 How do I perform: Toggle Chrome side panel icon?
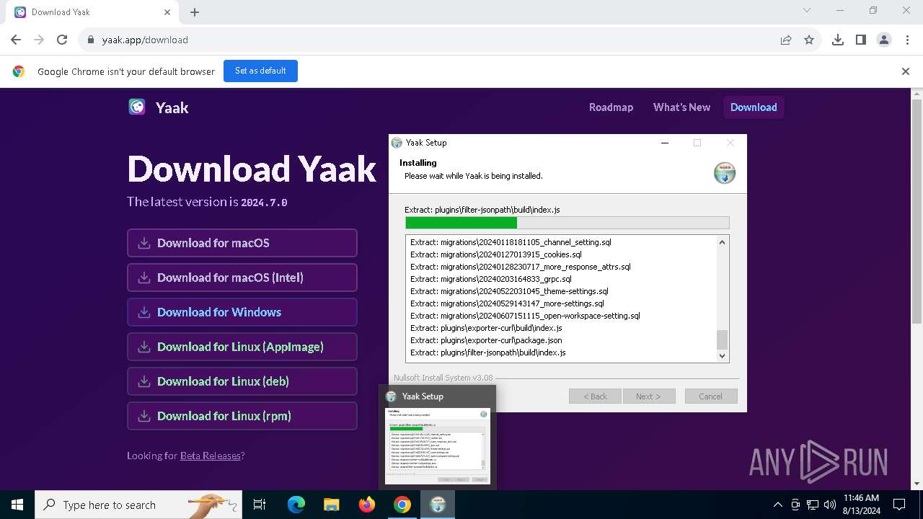click(861, 40)
